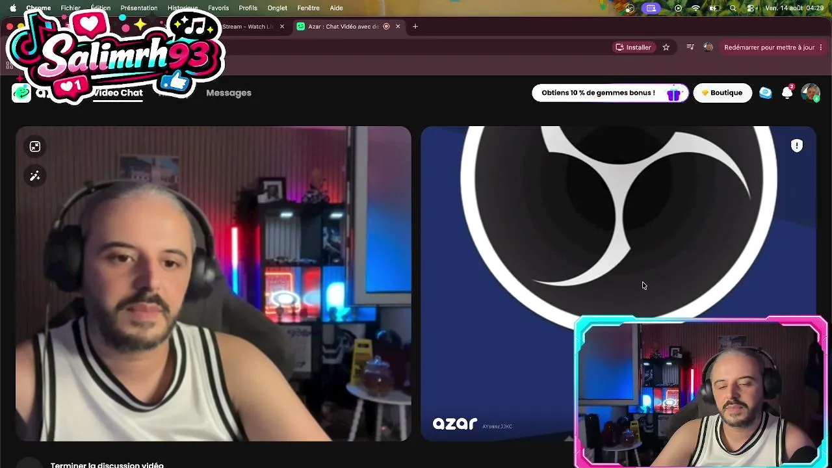Open the Video Chat tab

click(117, 93)
